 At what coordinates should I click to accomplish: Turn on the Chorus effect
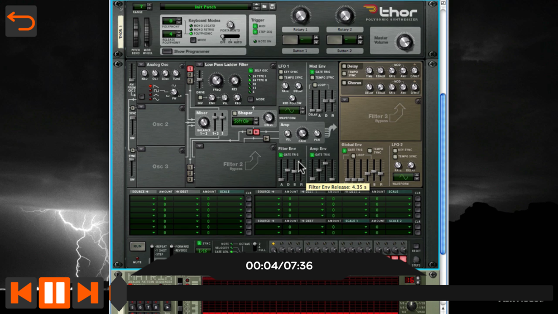(344, 83)
